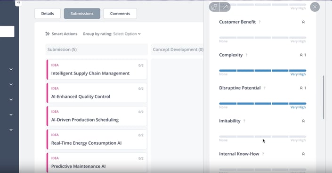Expand the third sidebar chevron section
Image resolution: width=332 pixels, height=173 pixels.
point(11,99)
